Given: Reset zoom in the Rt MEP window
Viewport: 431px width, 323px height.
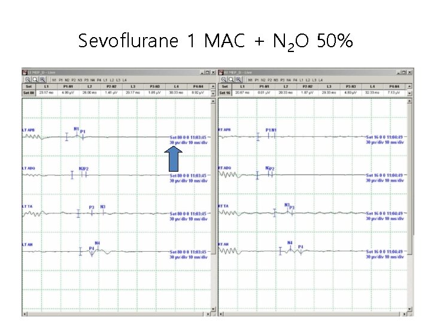Looking at the screenshot, I should [231, 80].
